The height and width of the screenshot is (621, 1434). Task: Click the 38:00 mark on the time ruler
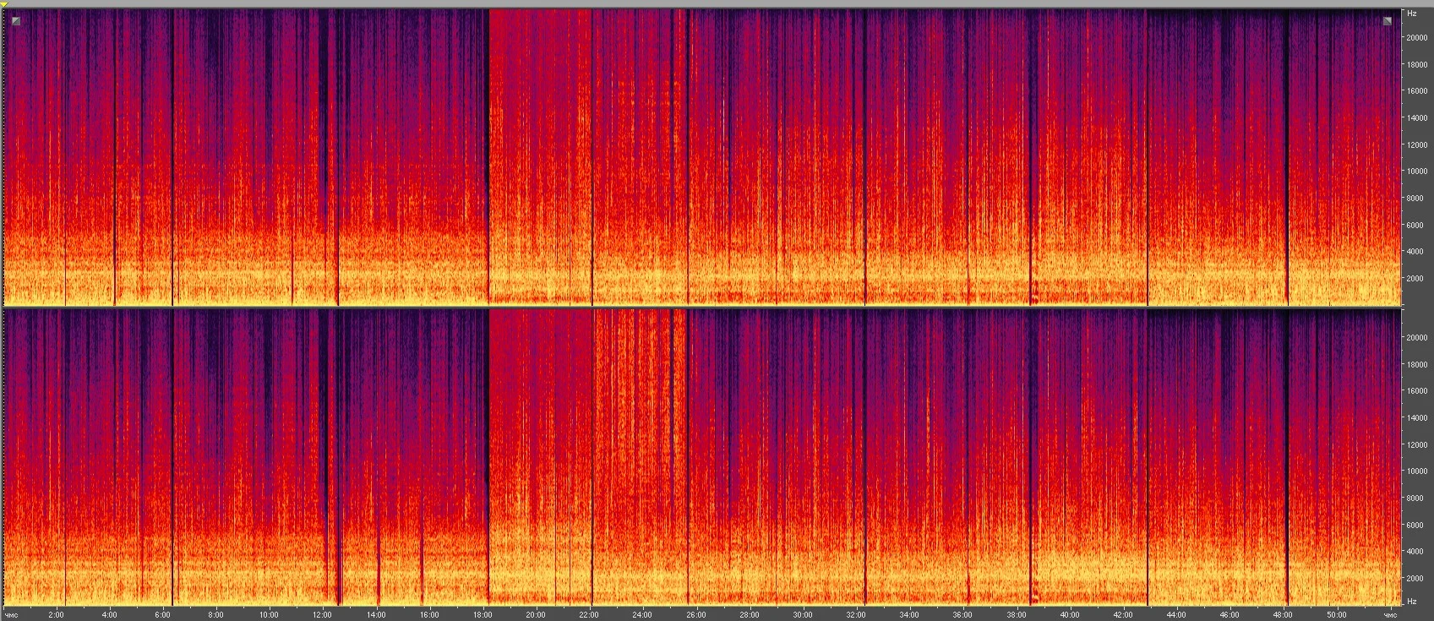point(1015,614)
